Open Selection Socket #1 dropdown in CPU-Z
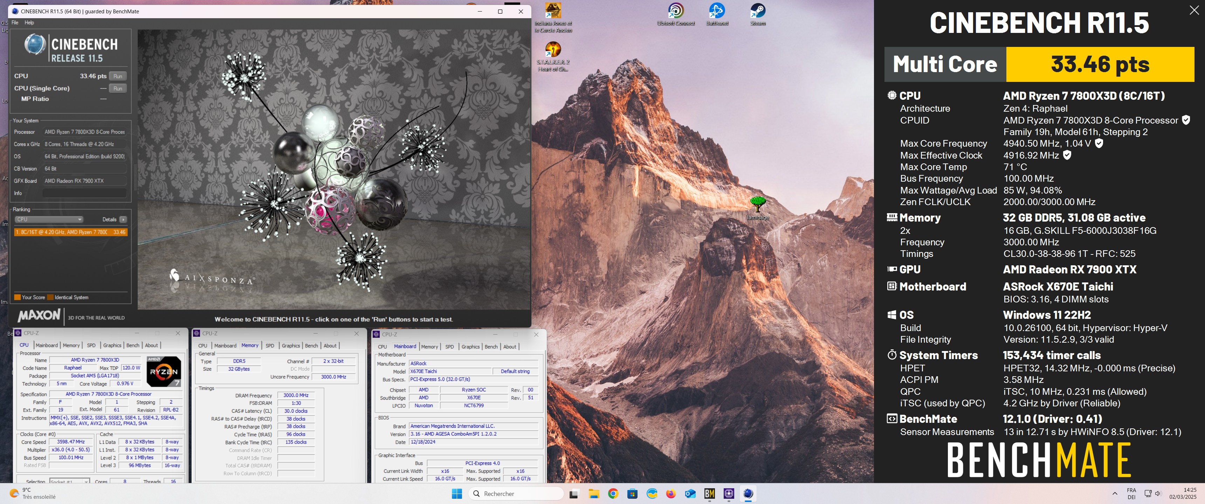The image size is (1205, 504). [69, 481]
